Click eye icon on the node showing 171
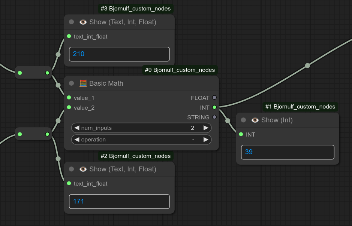The height and width of the screenshot is (226, 352). [x=83, y=169]
